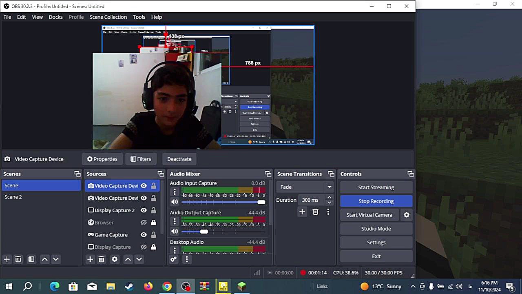This screenshot has width=522, height=294.
Task: Remove the transition with the trash icon
Action: click(315, 212)
